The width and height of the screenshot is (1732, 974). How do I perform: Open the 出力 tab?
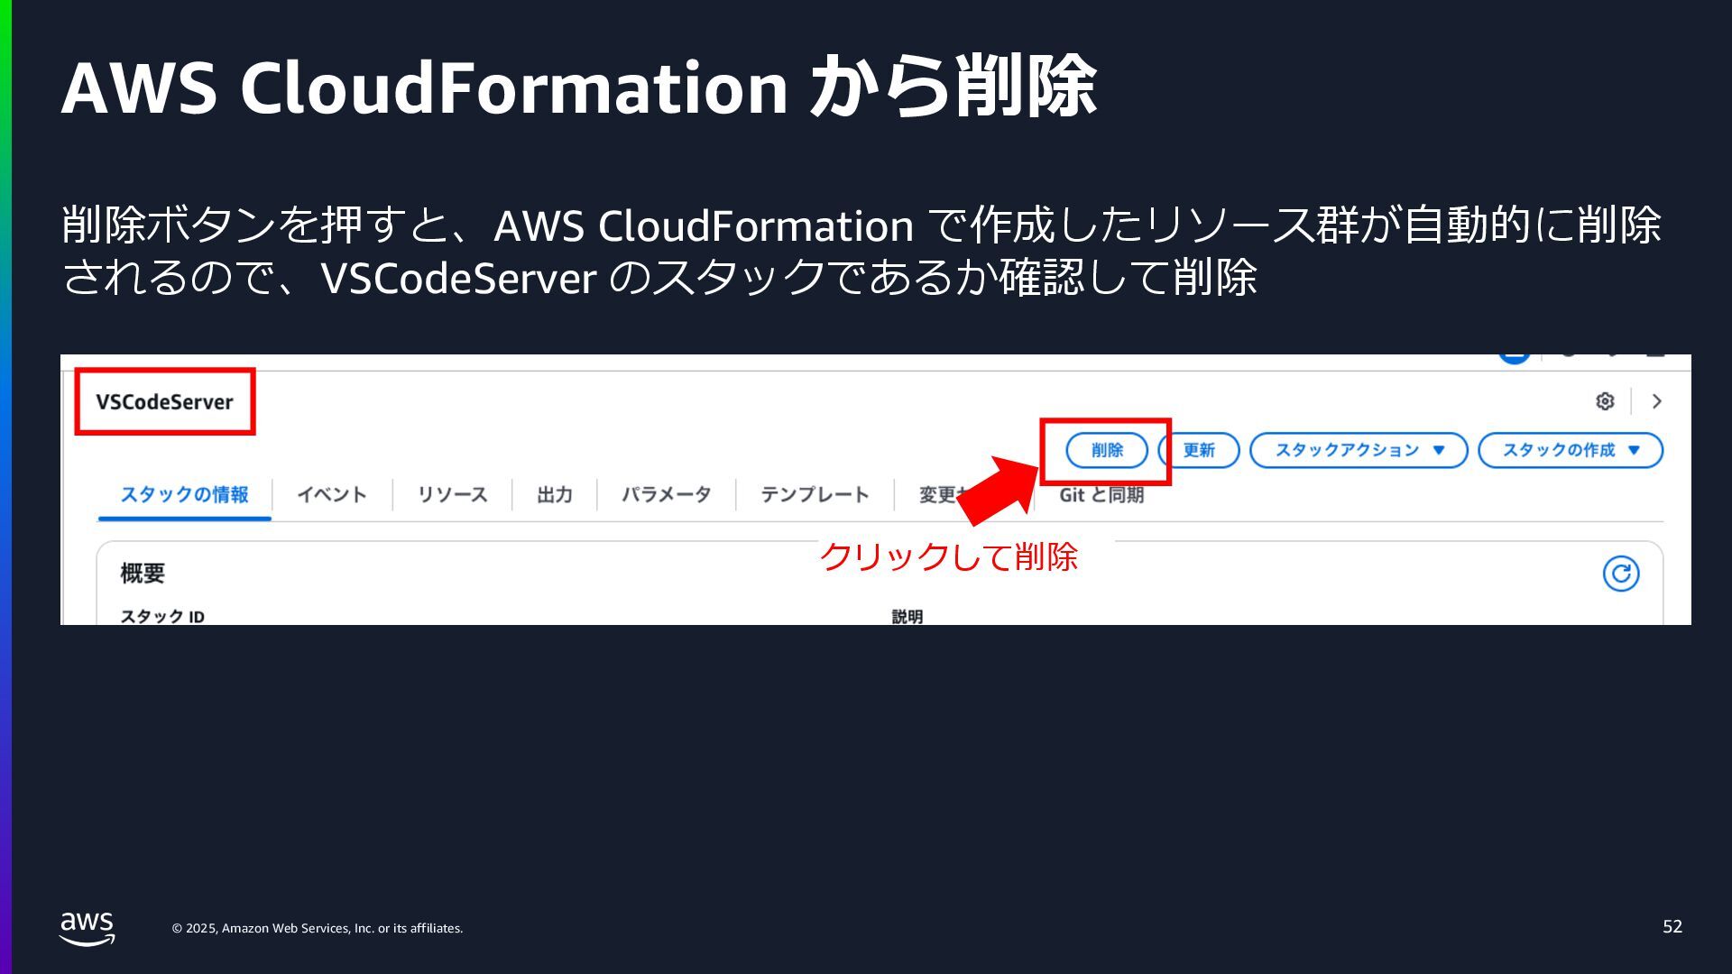[x=554, y=494]
